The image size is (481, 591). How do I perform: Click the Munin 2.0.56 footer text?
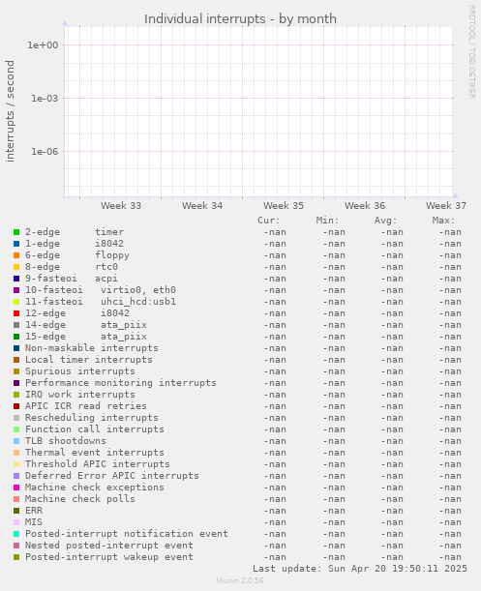(240, 580)
